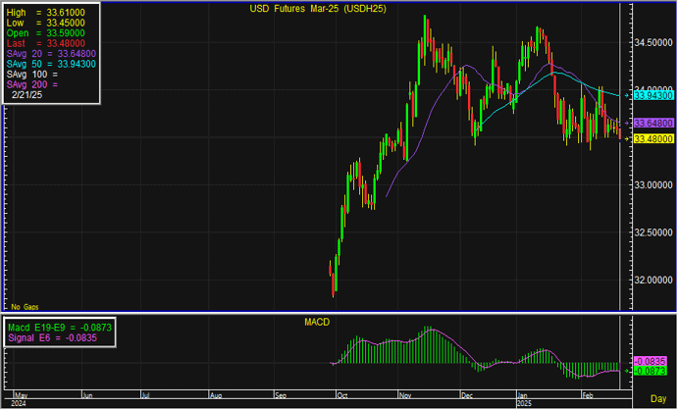Click the cyan 33.94300 price tag

pos(652,95)
